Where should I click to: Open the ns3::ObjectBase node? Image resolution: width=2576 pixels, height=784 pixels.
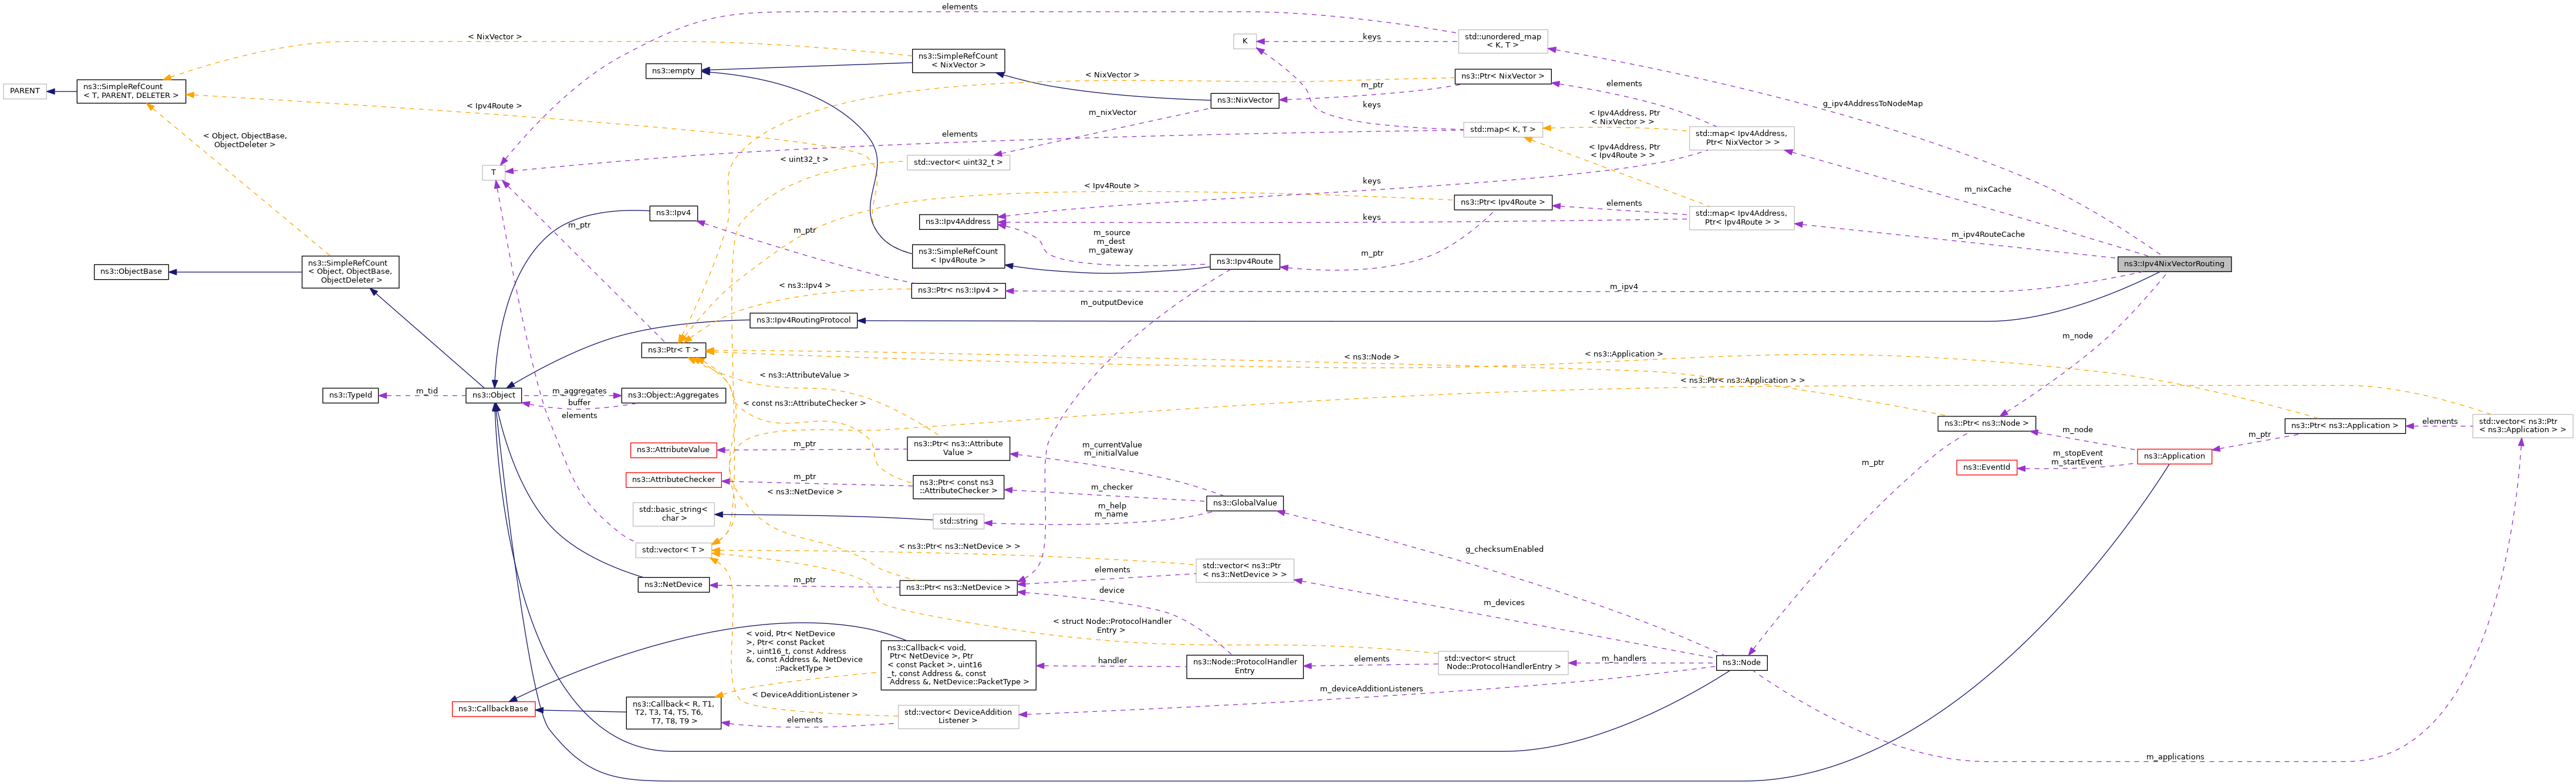[130, 271]
